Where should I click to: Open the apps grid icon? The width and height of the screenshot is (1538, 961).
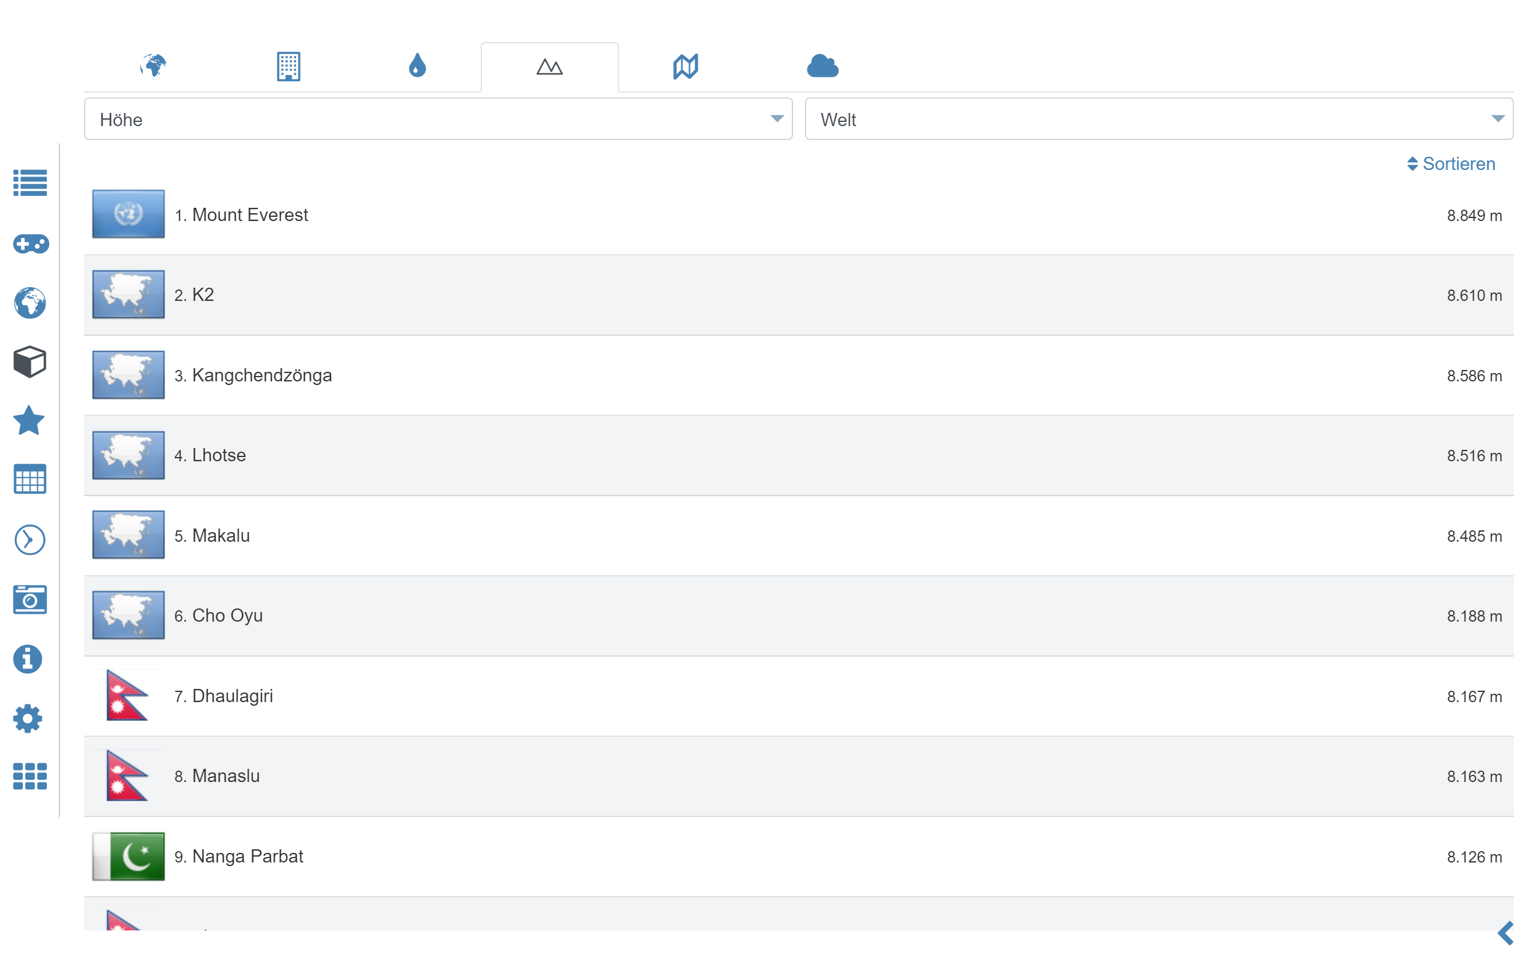point(30,776)
